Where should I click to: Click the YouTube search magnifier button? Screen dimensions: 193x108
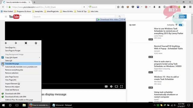(x=120, y=16)
